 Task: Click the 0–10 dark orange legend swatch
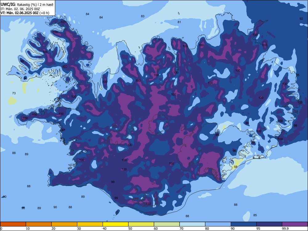tap(13, 224)
